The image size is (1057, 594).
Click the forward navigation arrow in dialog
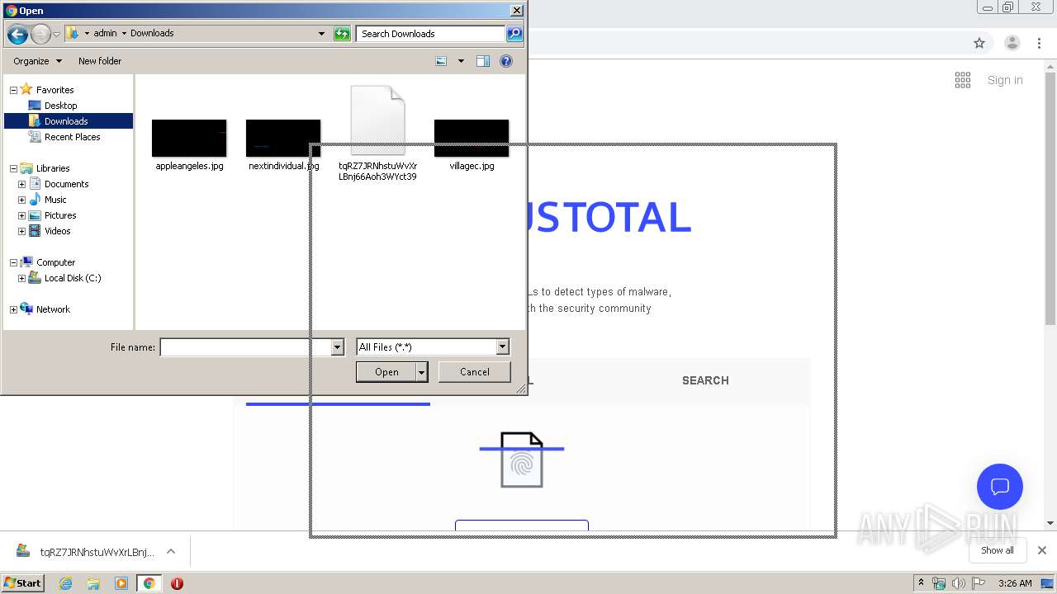pos(40,34)
